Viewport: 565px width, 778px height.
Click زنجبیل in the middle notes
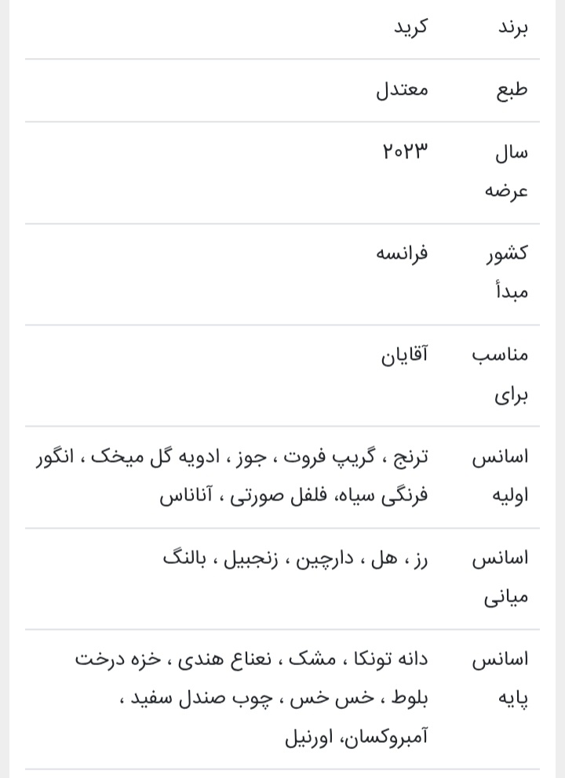pos(251,559)
